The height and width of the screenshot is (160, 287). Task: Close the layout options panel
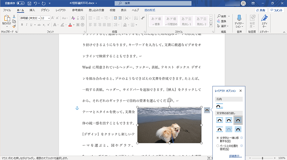point(240,91)
